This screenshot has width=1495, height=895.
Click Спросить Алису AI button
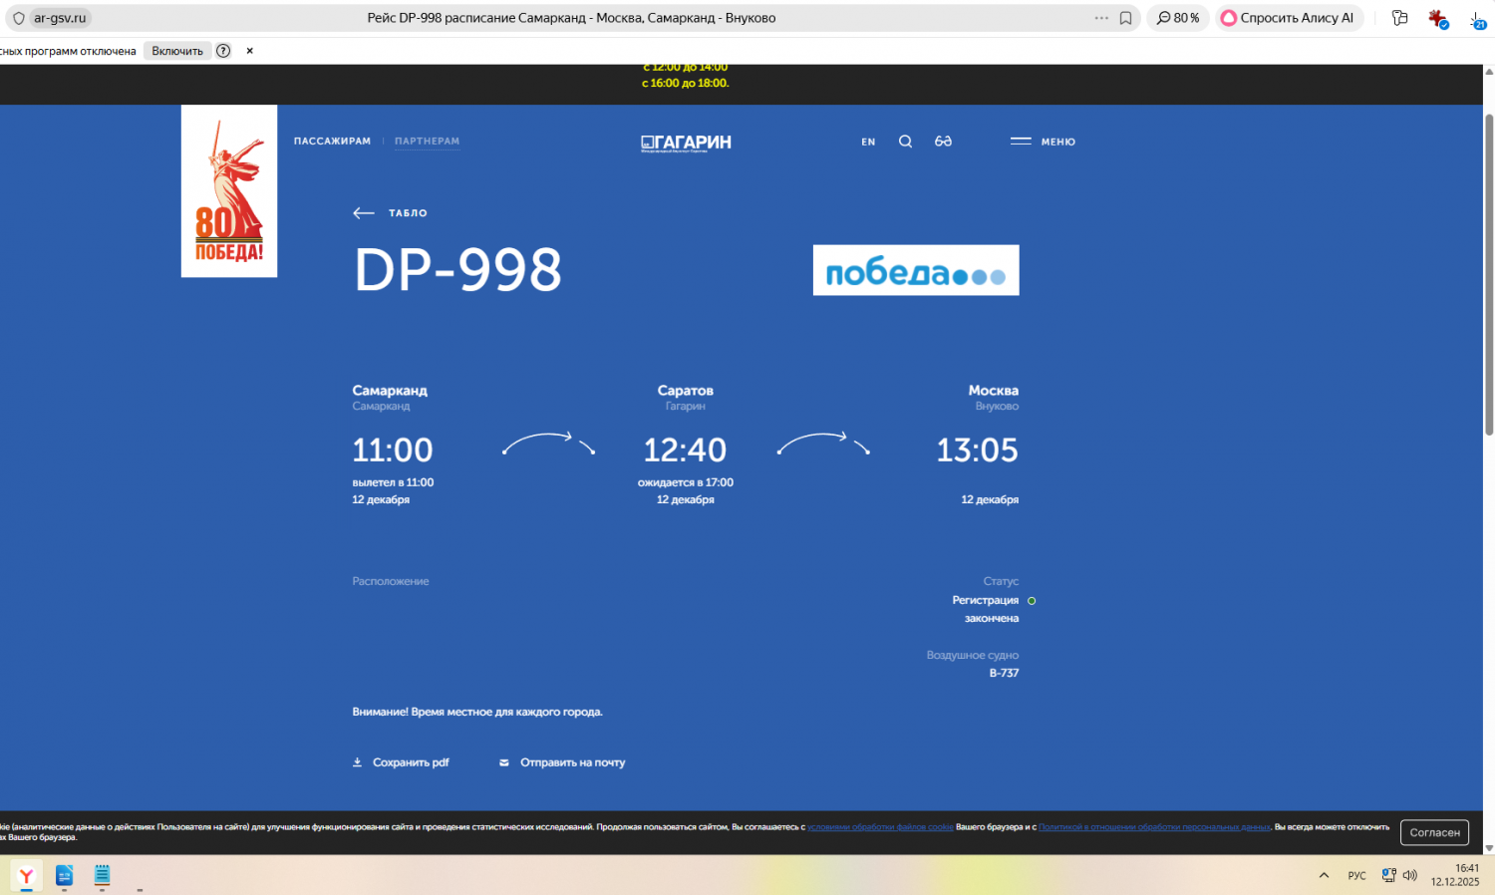click(1288, 18)
